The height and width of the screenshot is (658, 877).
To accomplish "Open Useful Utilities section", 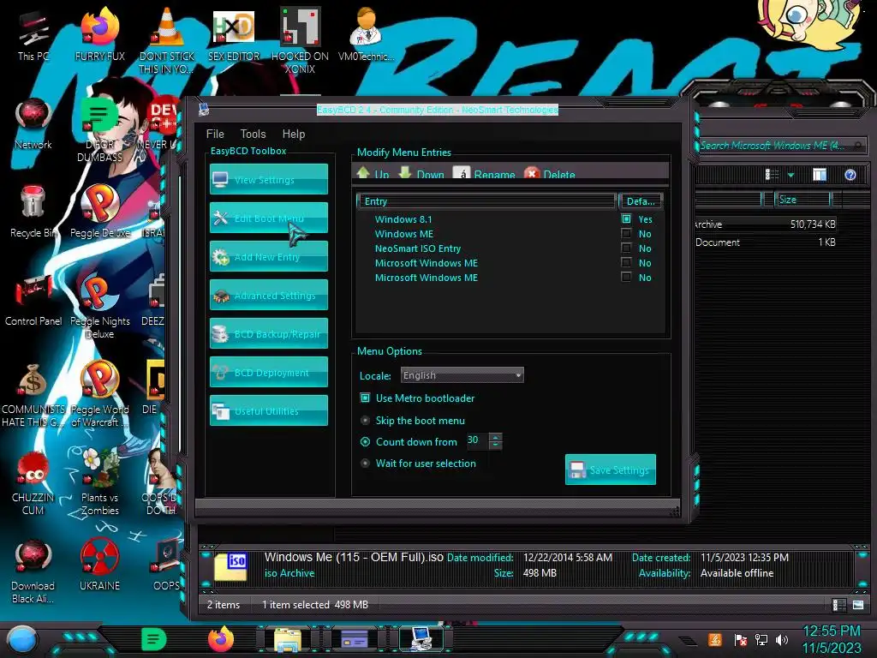I will (268, 410).
